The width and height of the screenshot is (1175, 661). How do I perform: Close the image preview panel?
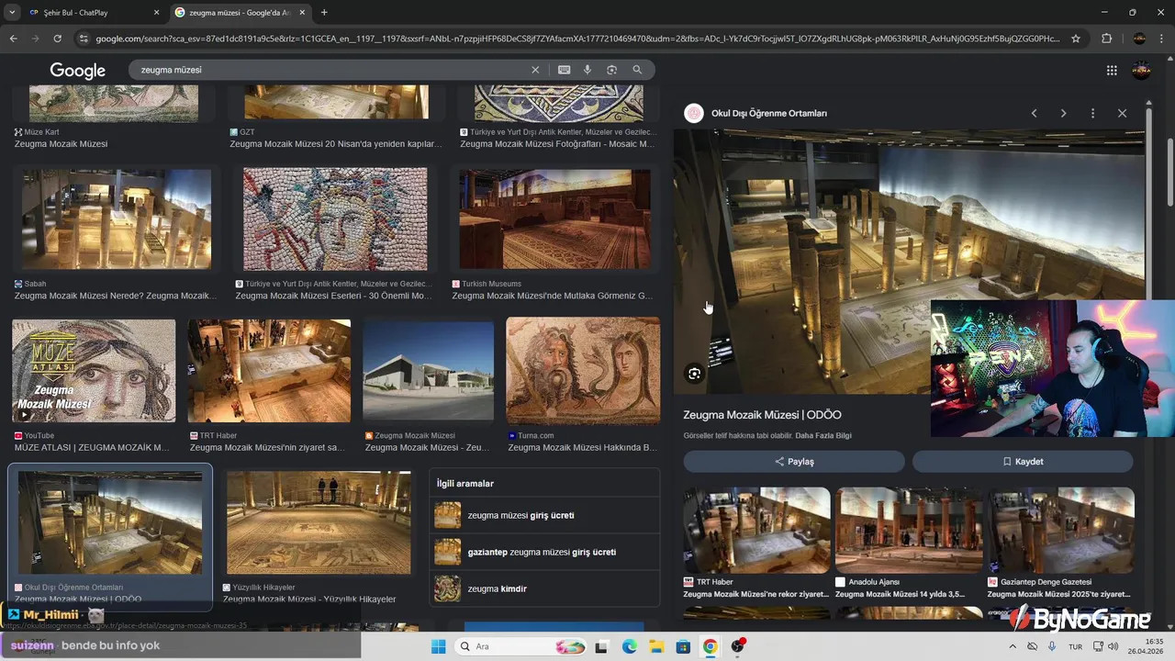coord(1122,113)
